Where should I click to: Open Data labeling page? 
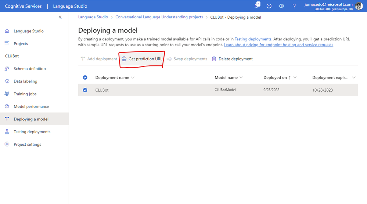coord(25,81)
